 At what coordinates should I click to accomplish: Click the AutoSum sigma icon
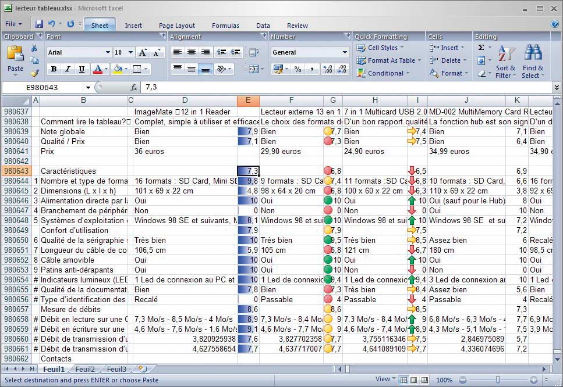click(481, 48)
